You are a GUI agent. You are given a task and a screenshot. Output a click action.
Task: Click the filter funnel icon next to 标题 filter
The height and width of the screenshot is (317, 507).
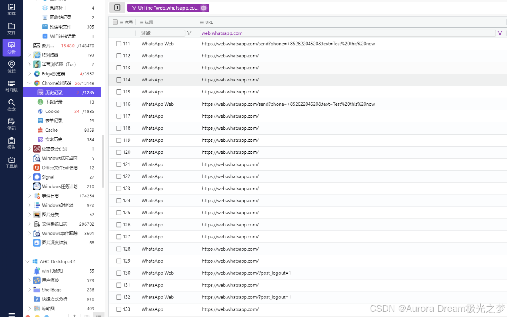click(189, 33)
